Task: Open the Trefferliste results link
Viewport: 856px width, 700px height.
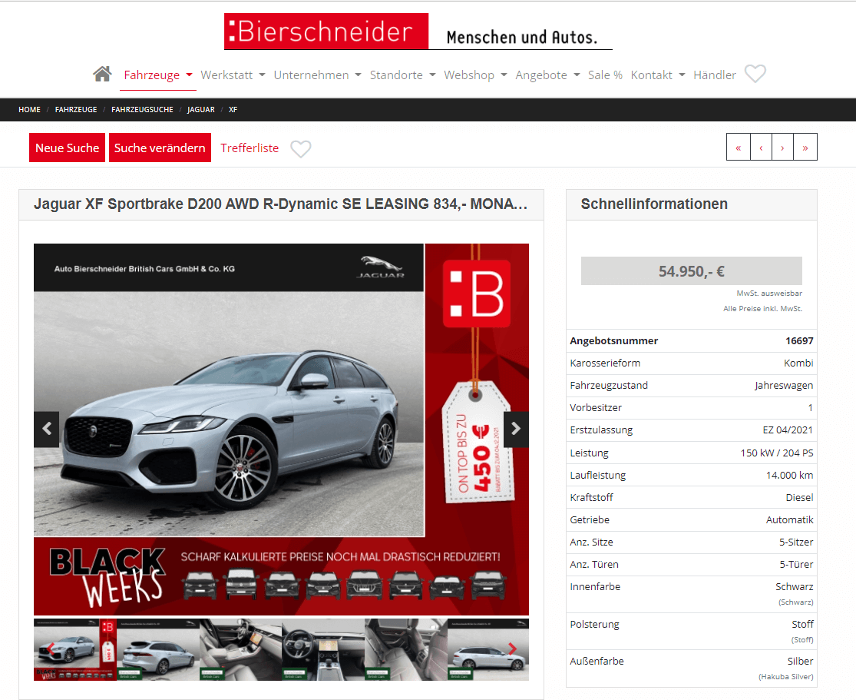Action: point(250,148)
